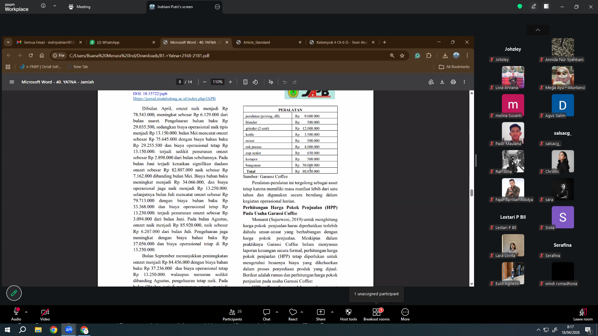The image size is (598, 336).
Task: Fit PDF to page
Action: tap(245, 82)
